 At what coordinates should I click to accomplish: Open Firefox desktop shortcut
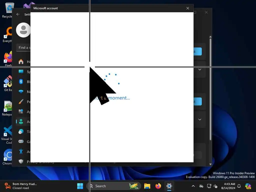8,59
